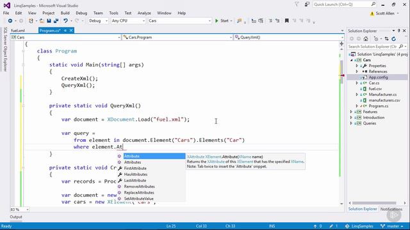The image size is (410, 230).
Task: Click the feedback icon beside Quick Launch
Action: pos(307,4)
